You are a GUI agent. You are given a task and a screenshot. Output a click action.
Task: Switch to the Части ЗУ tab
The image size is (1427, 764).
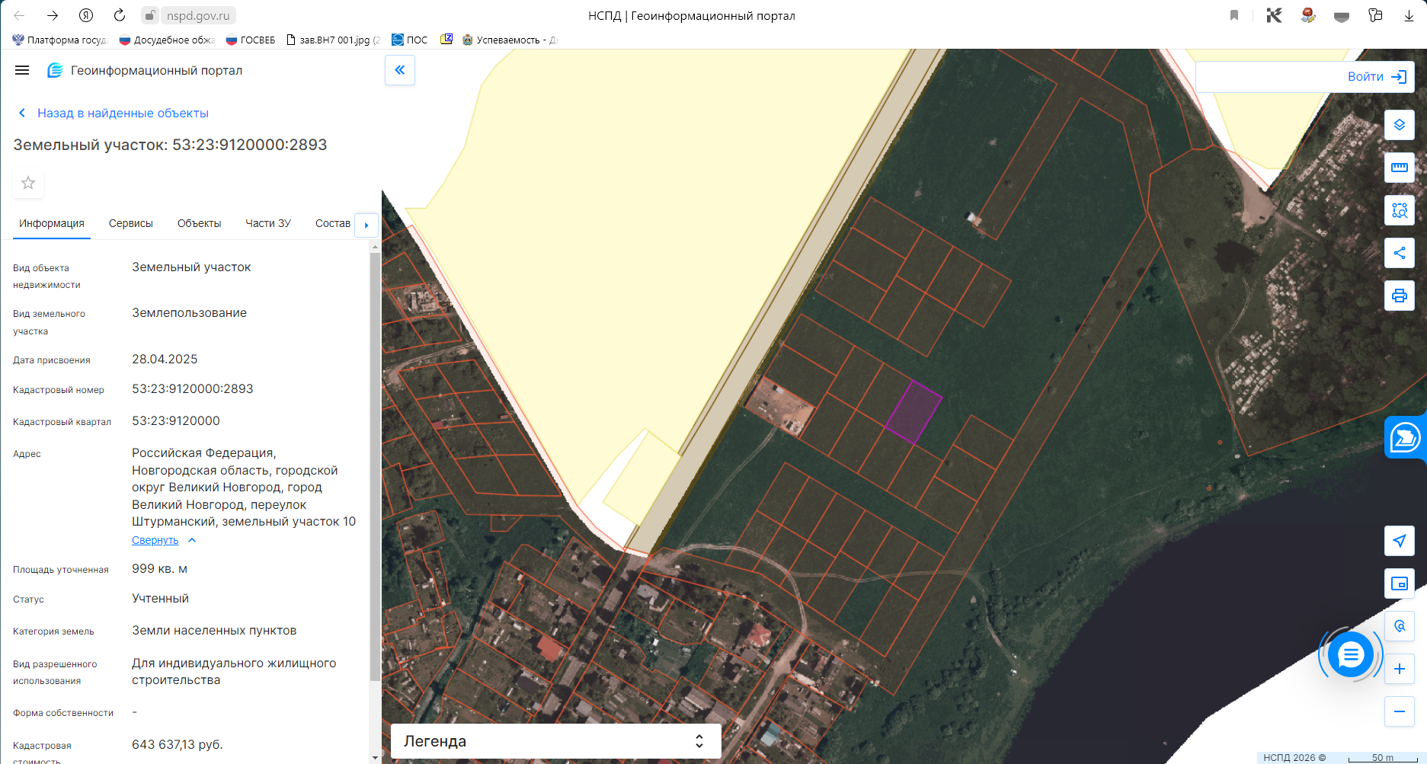pos(268,223)
